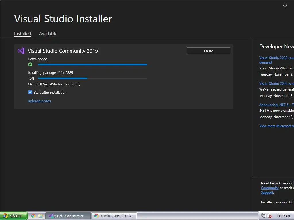Click the 11:52 AM system clock
This screenshot has width=294, height=220.
[x=283, y=216]
